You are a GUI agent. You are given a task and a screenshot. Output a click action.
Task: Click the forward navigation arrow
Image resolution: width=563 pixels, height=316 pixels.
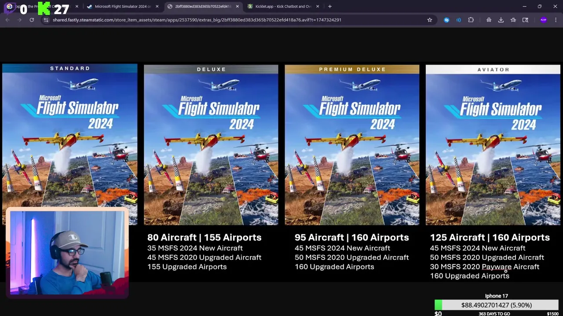click(x=19, y=20)
